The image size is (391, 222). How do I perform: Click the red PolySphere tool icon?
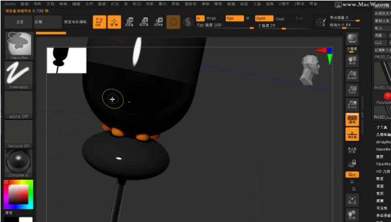387,96
